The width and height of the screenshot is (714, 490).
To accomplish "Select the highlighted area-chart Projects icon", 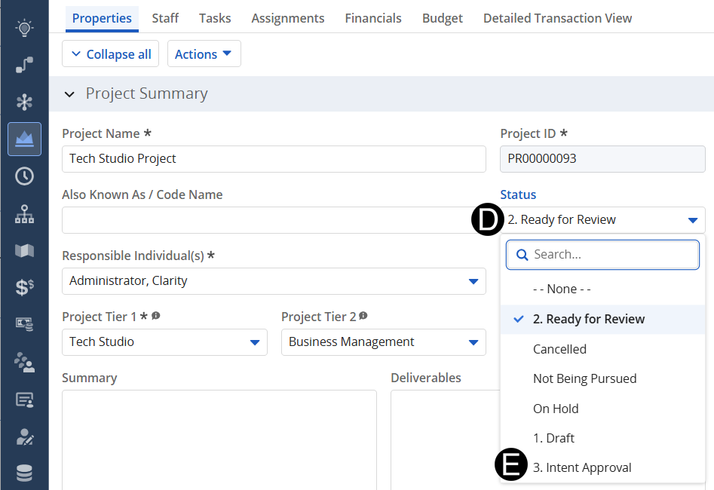I will click(x=24, y=139).
